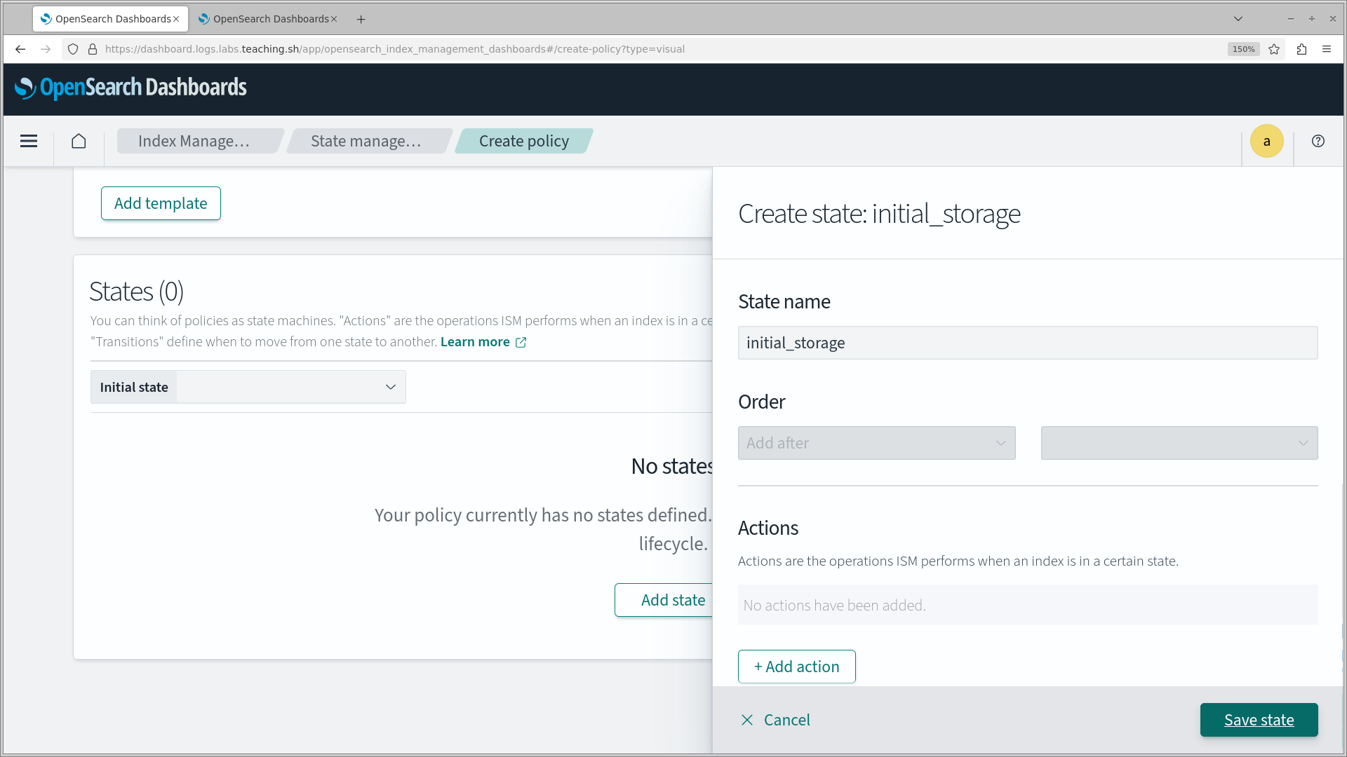Open the help question-mark icon
Image resolution: width=1347 pixels, height=757 pixels.
coord(1318,141)
